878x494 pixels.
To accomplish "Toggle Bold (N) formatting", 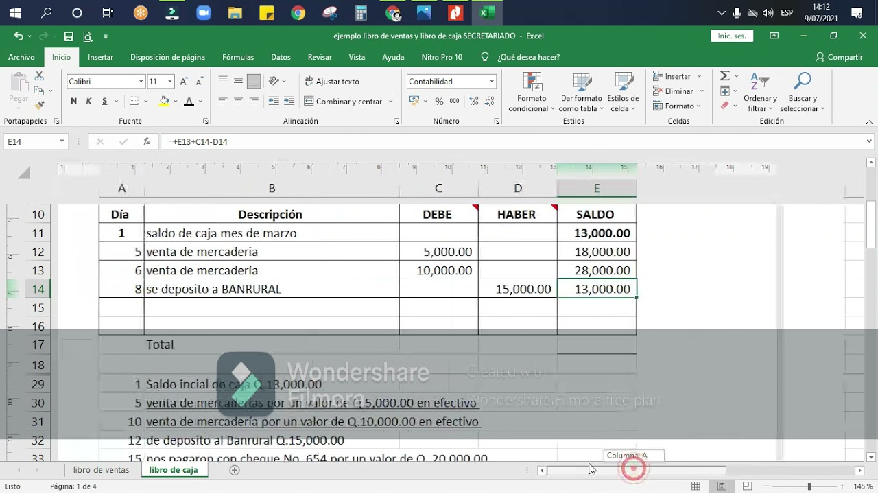I will [73, 102].
